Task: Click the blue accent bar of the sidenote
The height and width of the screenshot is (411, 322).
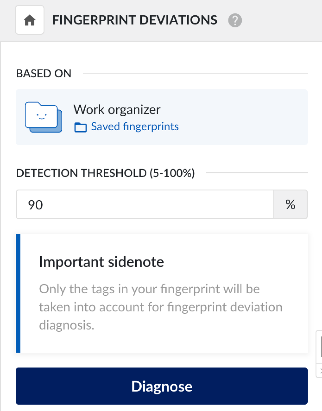Action: click(x=18, y=293)
